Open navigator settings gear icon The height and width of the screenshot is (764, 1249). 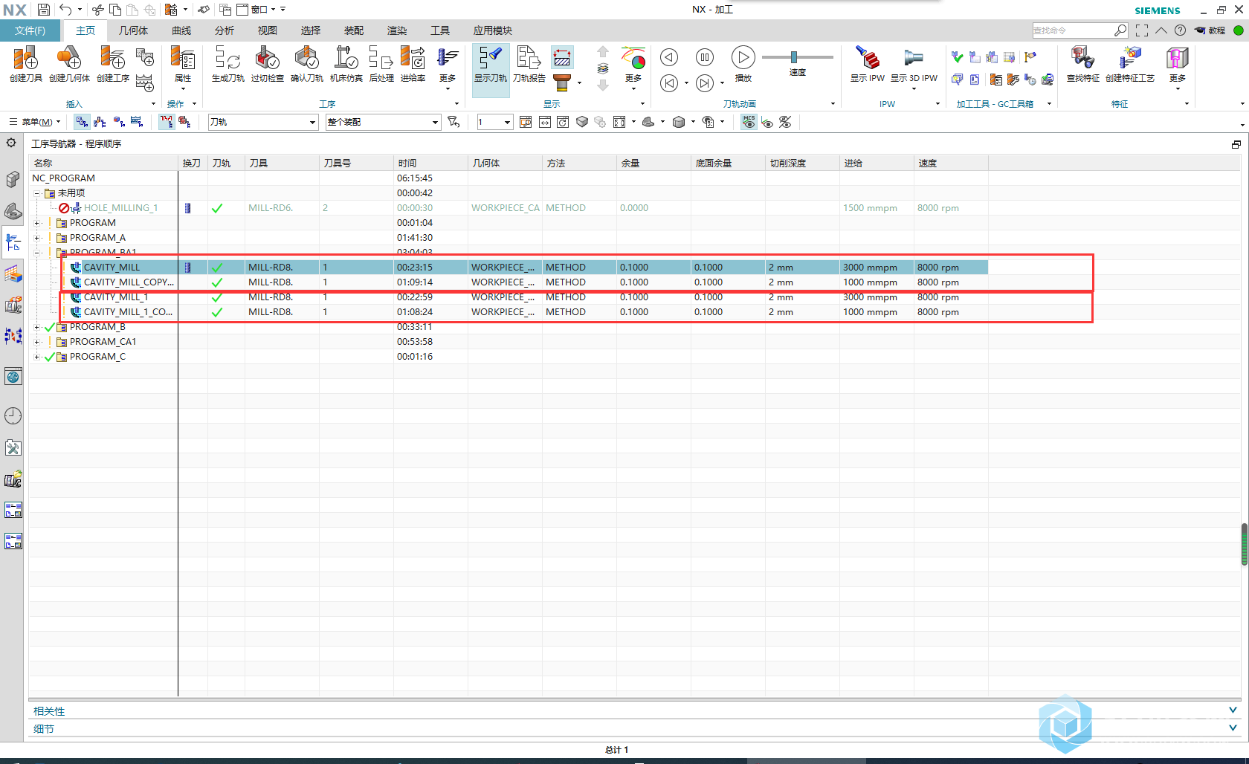click(11, 143)
